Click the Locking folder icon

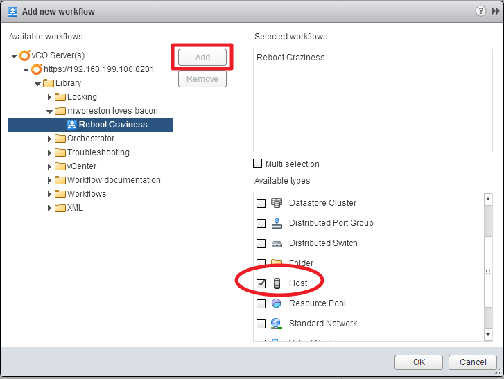60,97
